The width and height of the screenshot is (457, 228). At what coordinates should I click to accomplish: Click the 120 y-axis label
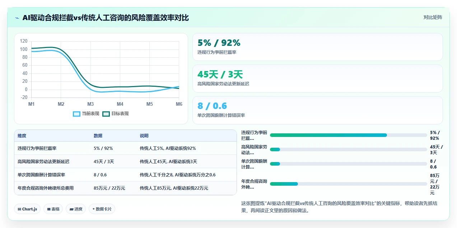coord(24,41)
